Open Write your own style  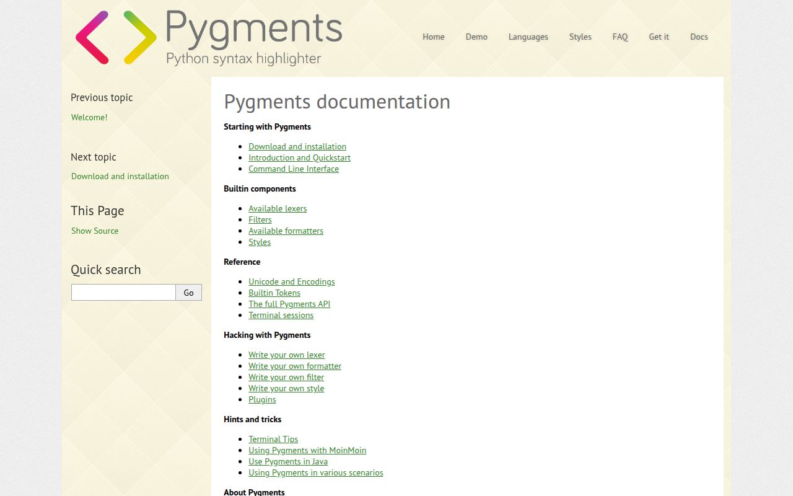pos(286,388)
